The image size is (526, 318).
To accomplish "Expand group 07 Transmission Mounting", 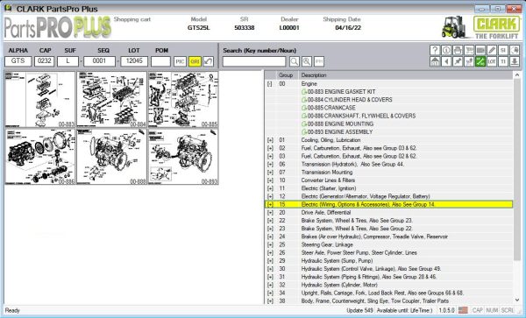I will pos(270,173).
